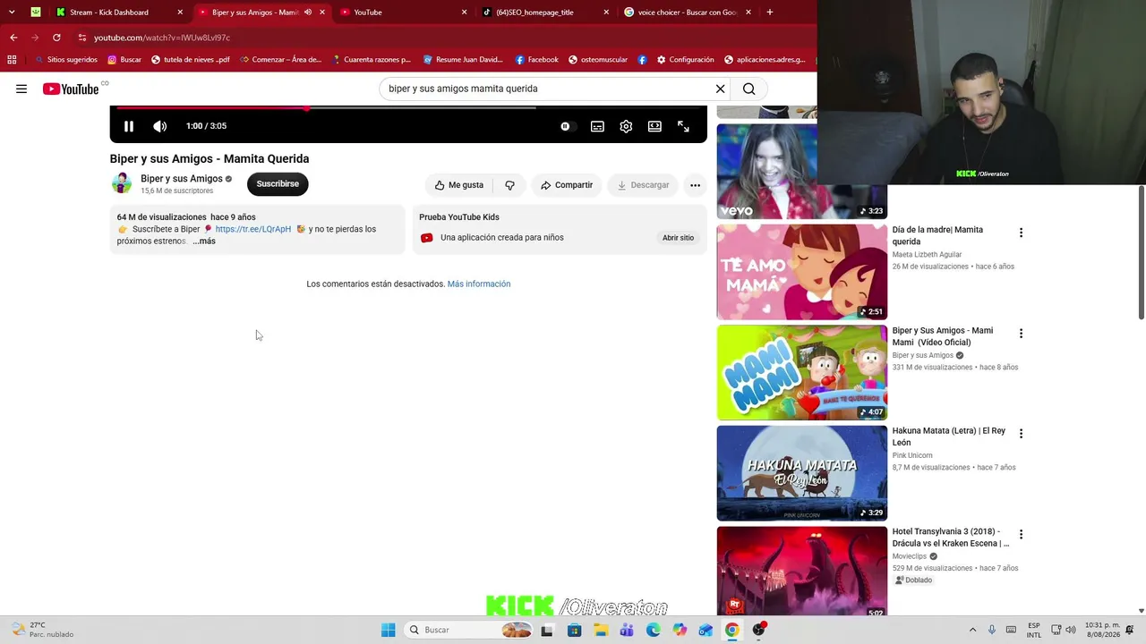This screenshot has height=644, width=1146.
Task: Open the taskbar clock and date
Action: pos(1102,630)
